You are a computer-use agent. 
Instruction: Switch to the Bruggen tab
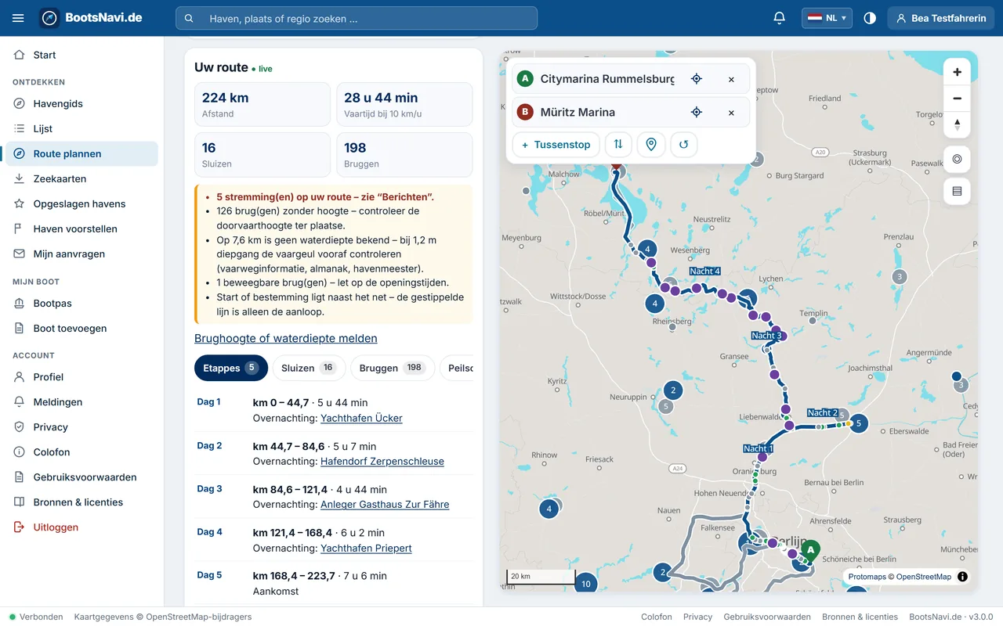tap(392, 368)
